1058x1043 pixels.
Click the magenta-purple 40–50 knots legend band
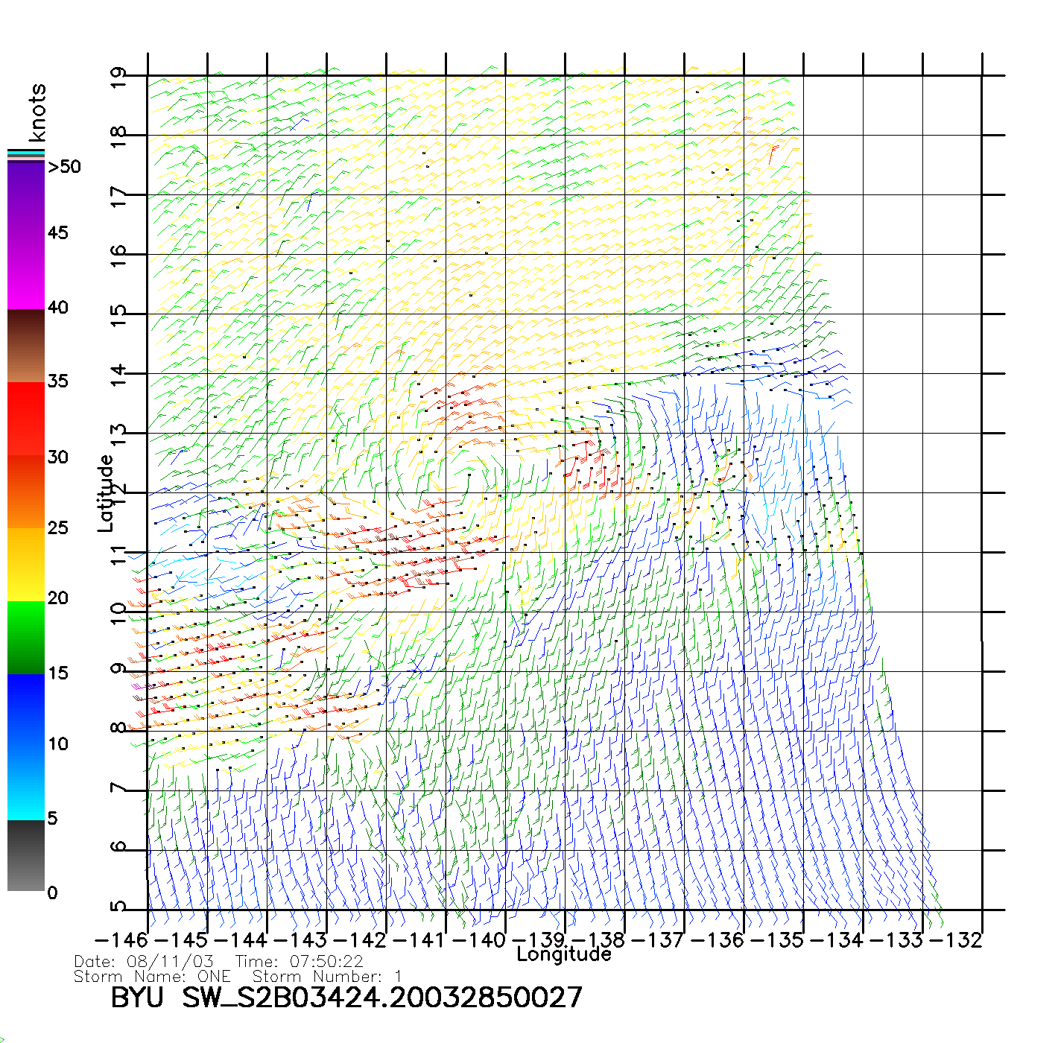click(x=26, y=235)
